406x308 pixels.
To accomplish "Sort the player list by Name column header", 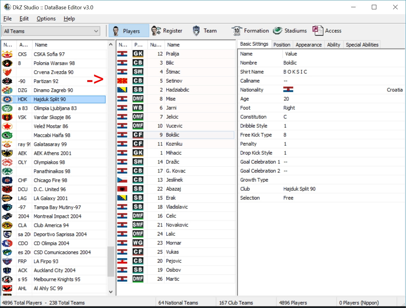I will click(x=200, y=45).
